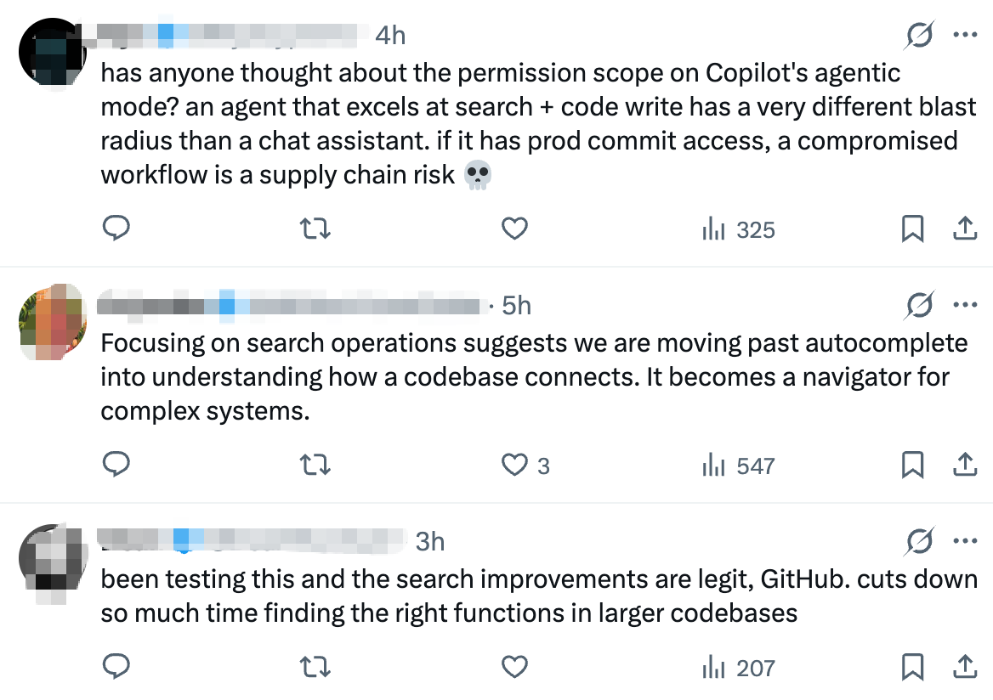Reply to the Copilot permission scope tweet
The height and width of the screenshot is (700, 993).
[116, 229]
